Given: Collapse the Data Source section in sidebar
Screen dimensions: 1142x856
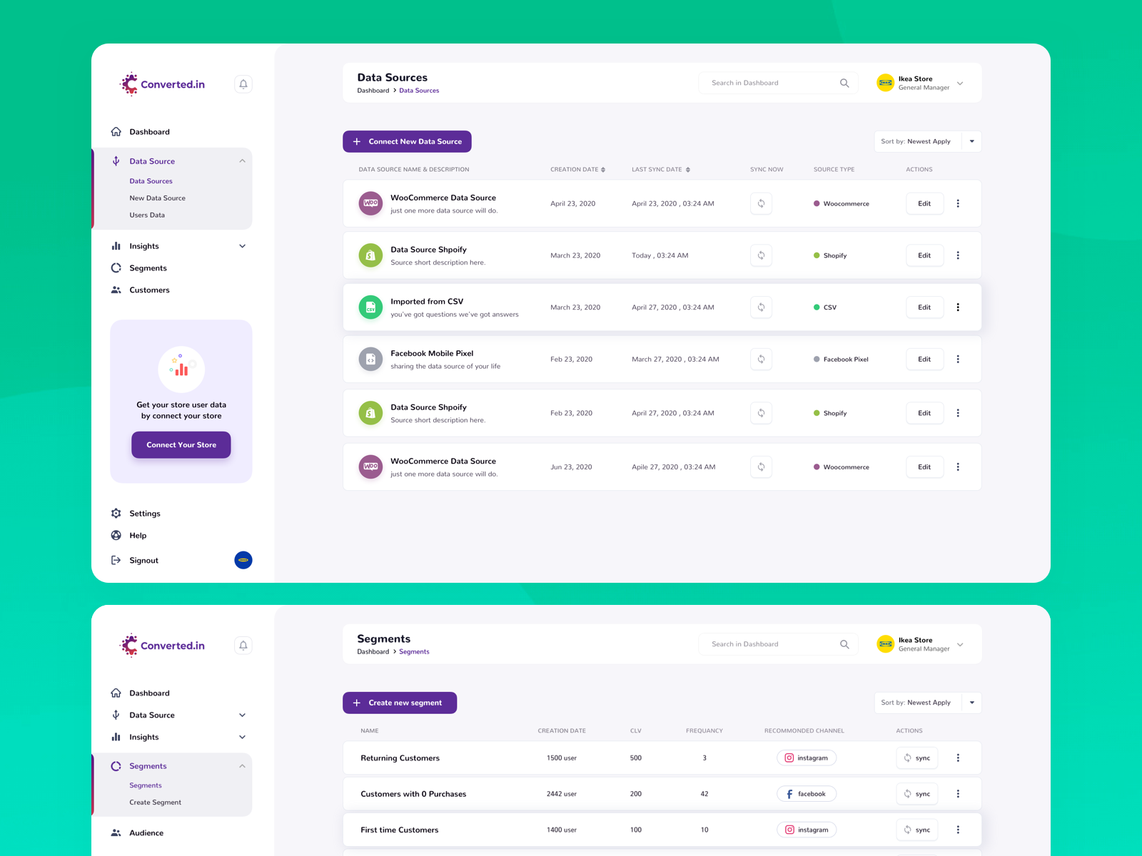Looking at the screenshot, I should pyautogui.click(x=243, y=161).
